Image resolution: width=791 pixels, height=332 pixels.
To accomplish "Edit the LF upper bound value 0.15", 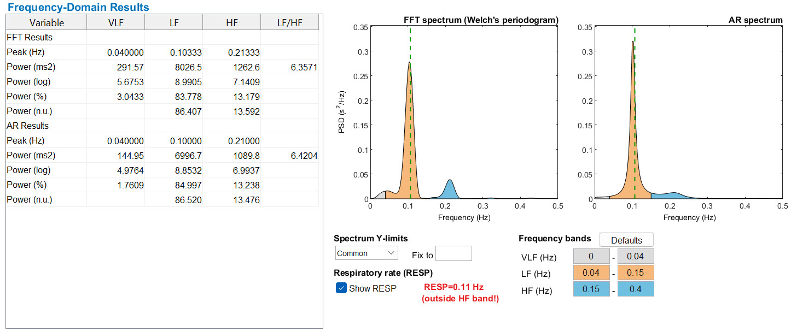I will click(636, 272).
